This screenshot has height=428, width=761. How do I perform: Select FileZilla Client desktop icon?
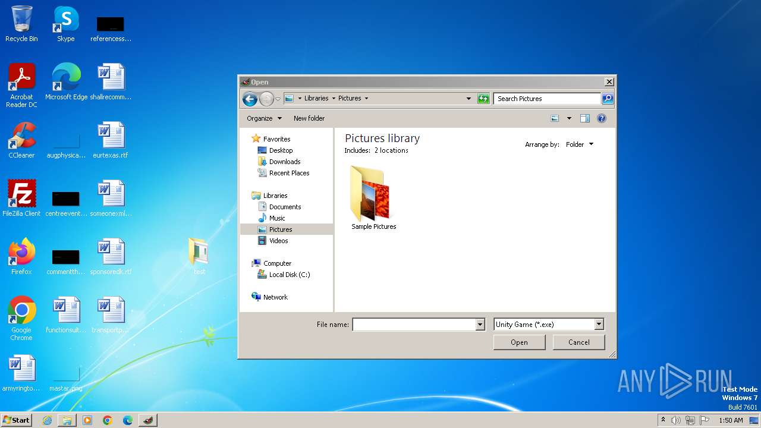coord(21,199)
